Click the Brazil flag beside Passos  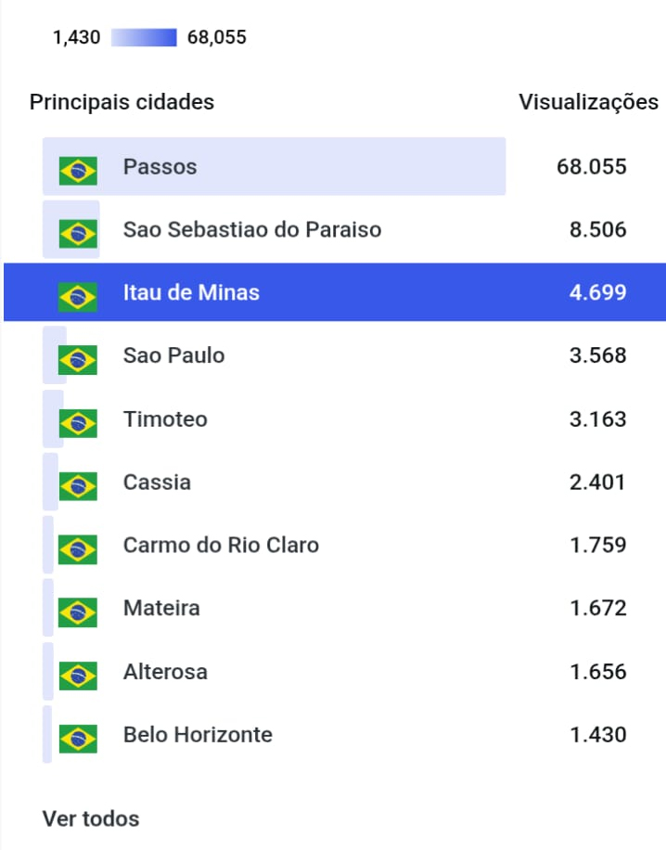(x=78, y=170)
